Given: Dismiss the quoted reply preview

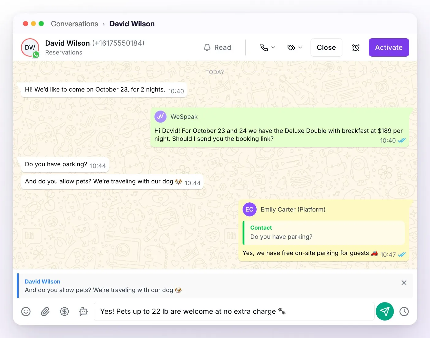Looking at the screenshot, I should click(x=404, y=283).
